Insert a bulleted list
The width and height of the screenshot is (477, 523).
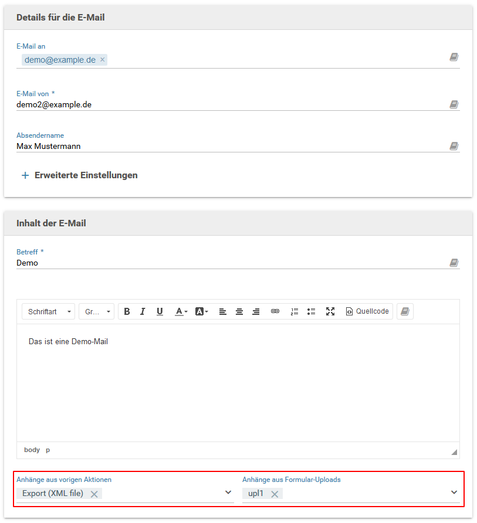pos(312,311)
